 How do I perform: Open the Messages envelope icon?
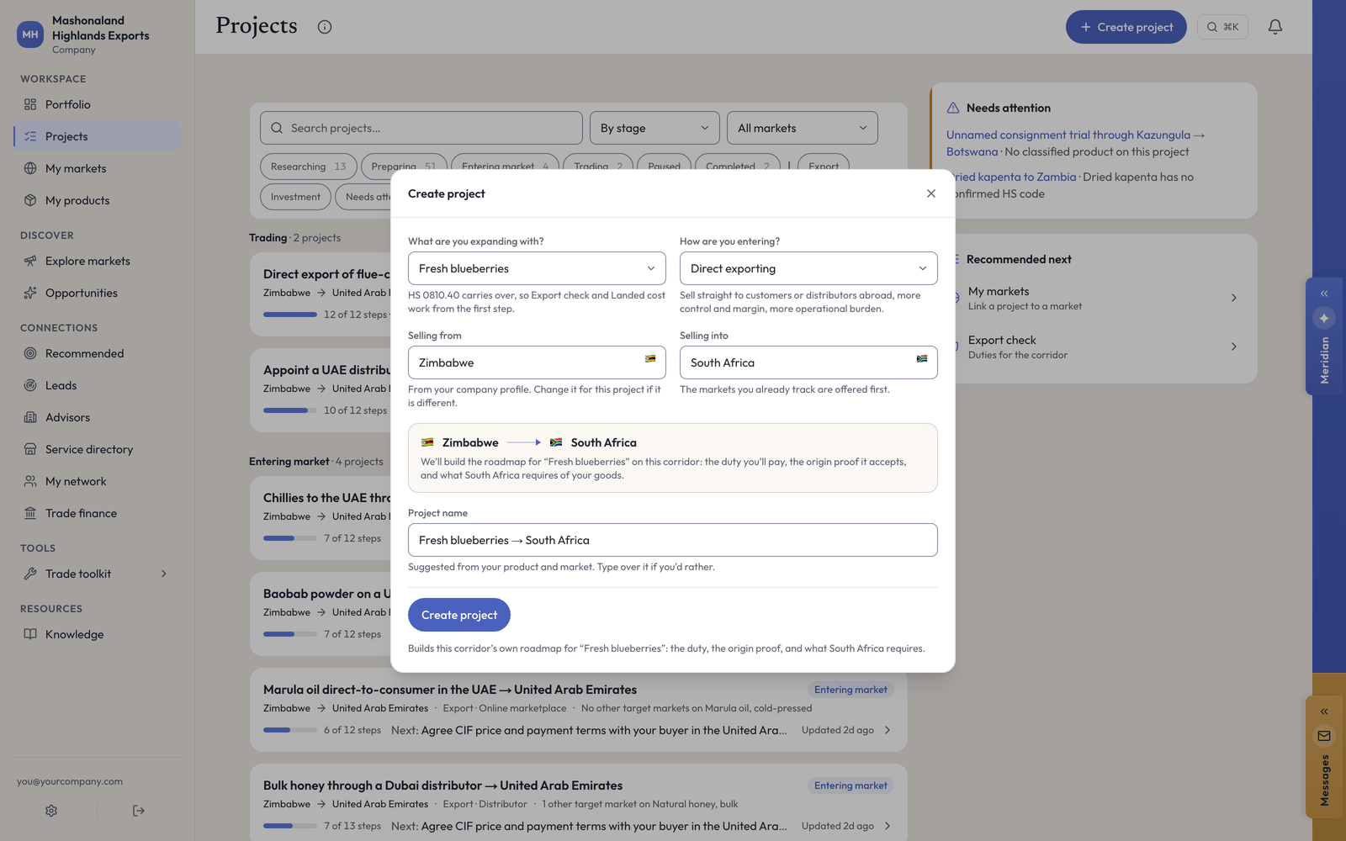pyautogui.click(x=1324, y=736)
